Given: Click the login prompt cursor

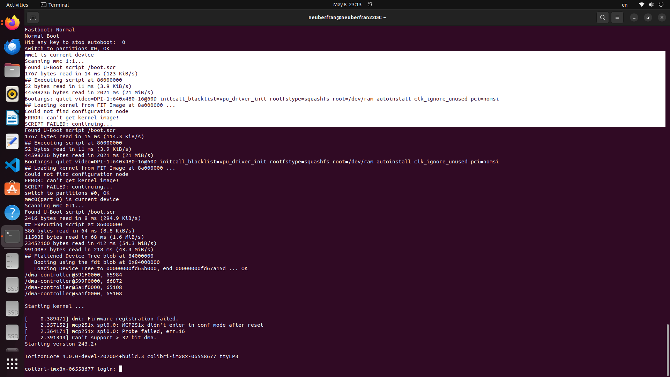Looking at the screenshot, I should 120,369.
